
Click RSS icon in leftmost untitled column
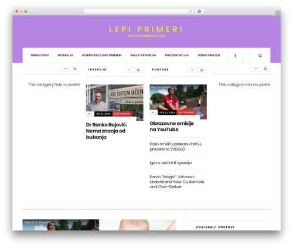[x=75, y=69]
